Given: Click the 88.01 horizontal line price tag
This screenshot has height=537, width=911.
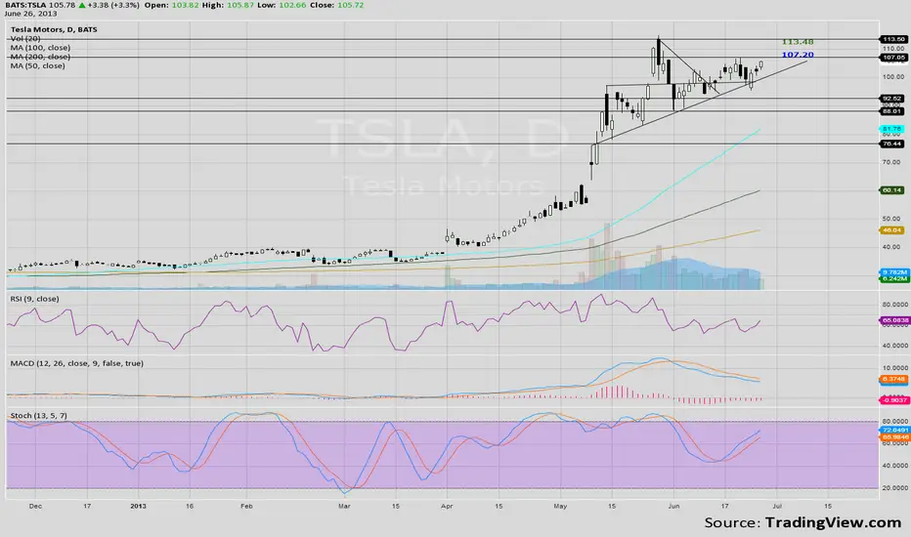Looking at the screenshot, I should [891, 111].
